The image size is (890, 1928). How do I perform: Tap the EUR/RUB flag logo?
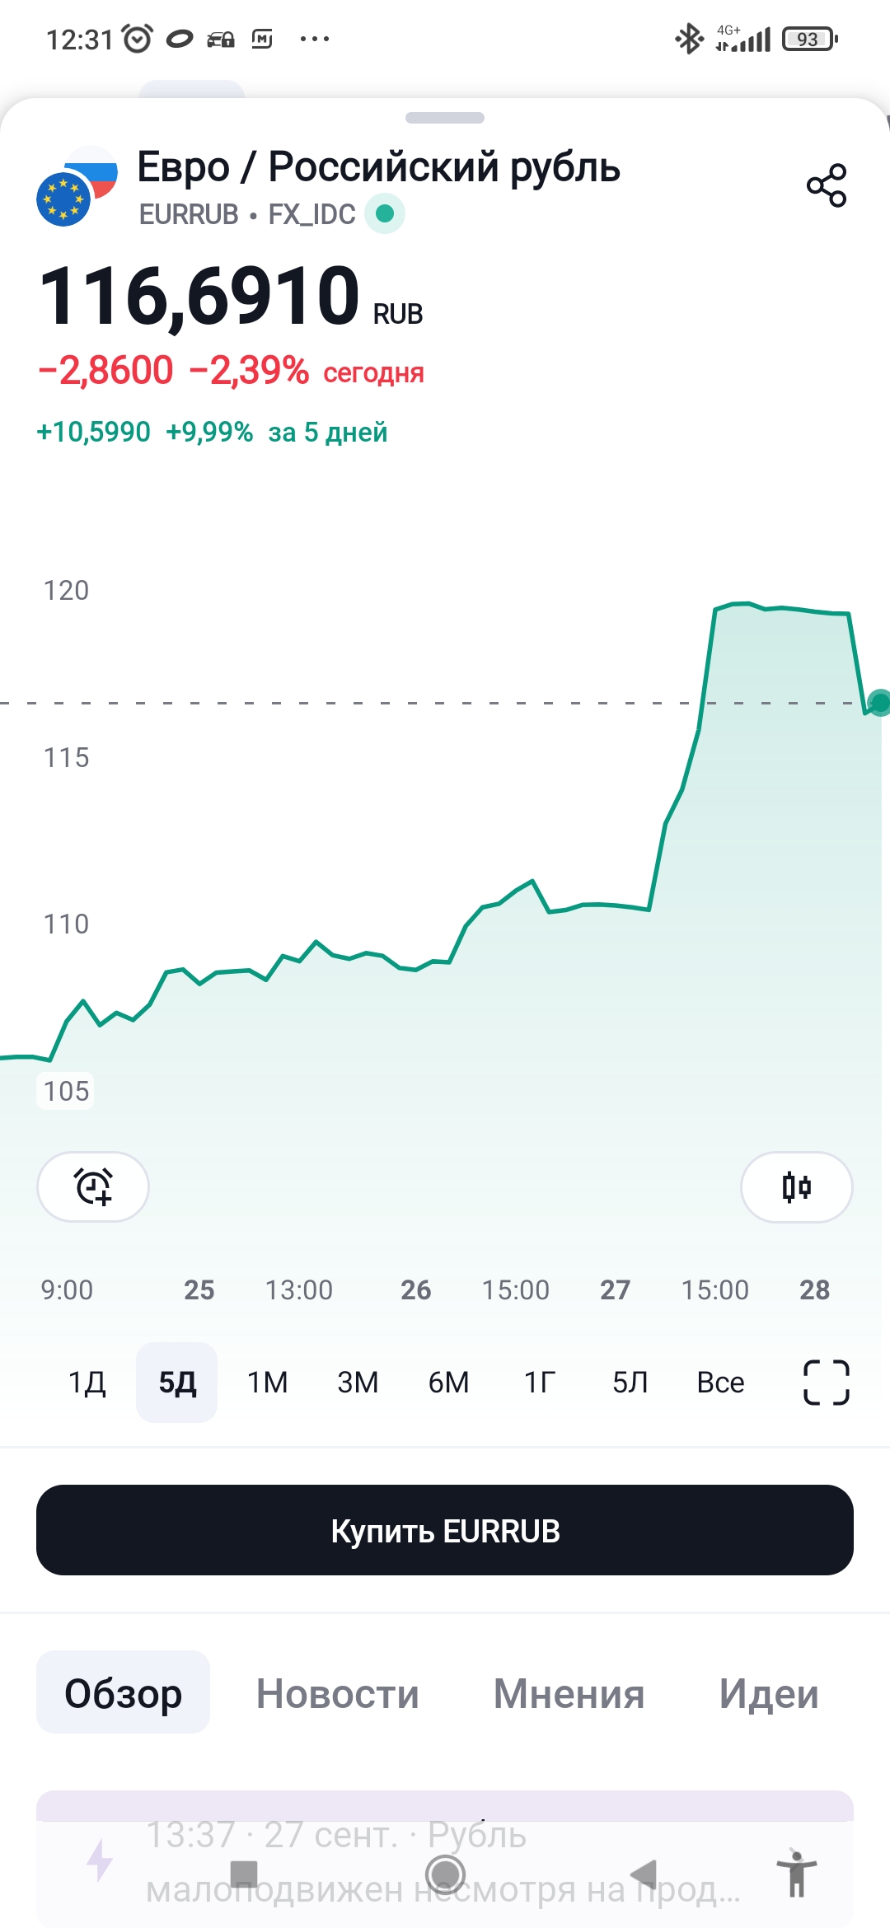click(77, 187)
